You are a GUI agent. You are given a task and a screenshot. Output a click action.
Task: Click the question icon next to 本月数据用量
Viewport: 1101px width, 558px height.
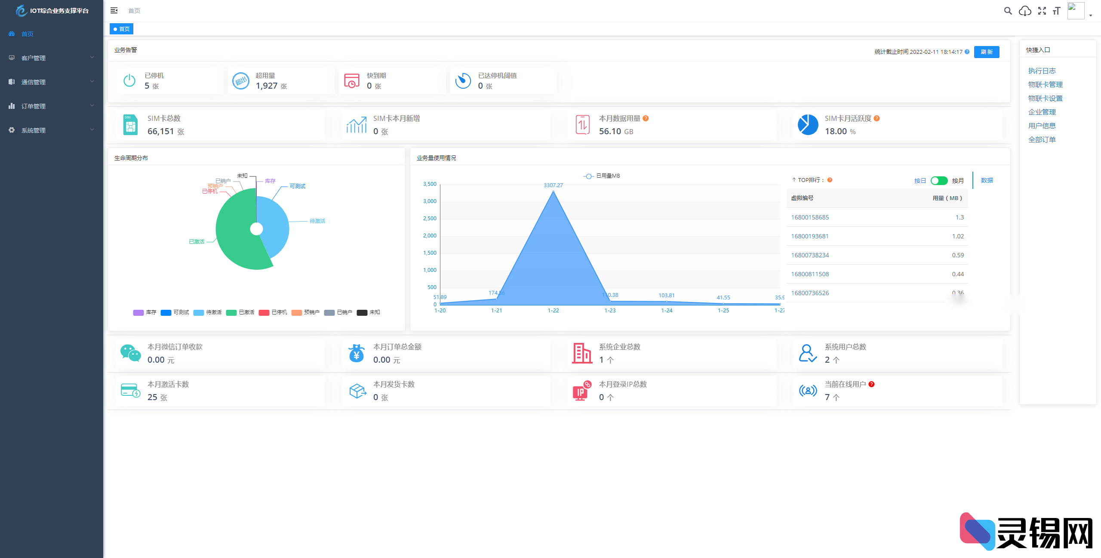646,118
